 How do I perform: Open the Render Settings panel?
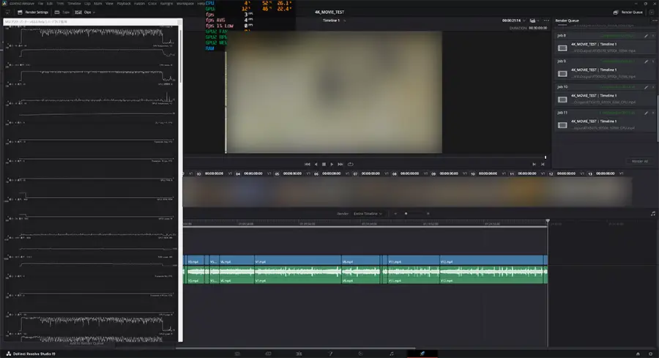pos(33,12)
